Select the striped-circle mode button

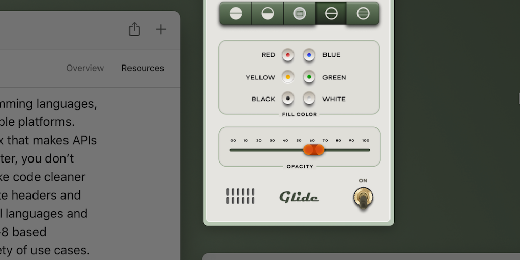point(363,13)
